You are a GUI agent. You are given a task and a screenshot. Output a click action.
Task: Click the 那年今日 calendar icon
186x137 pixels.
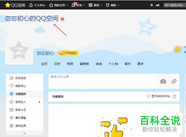pyautogui.click(x=12, y=110)
